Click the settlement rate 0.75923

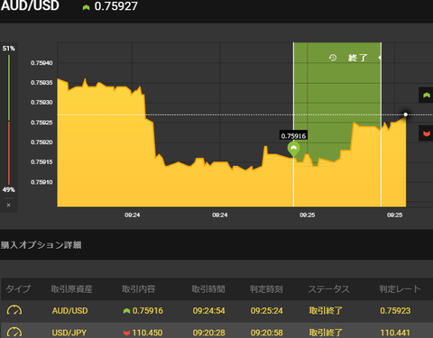(395, 310)
